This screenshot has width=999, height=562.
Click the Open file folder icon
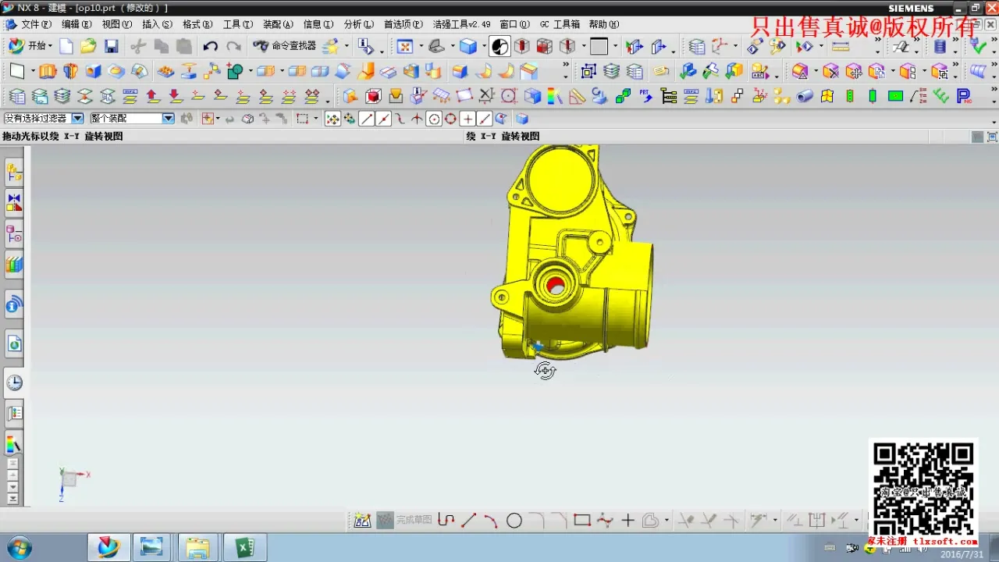click(88, 47)
